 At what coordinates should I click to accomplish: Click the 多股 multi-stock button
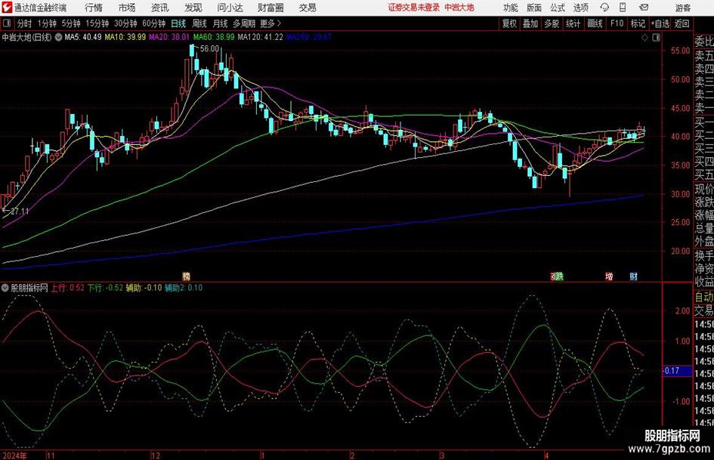[x=552, y=23]
